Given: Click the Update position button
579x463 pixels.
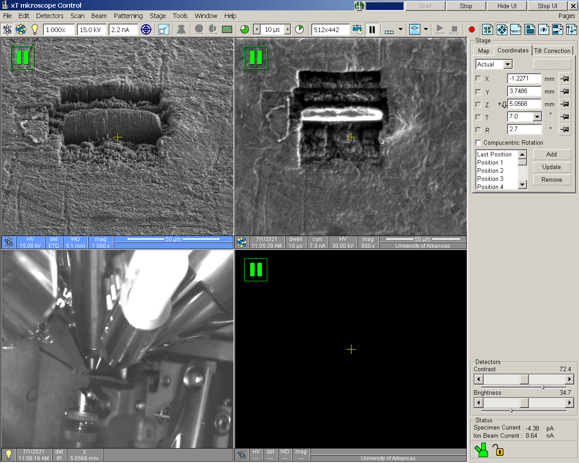Looking at the screenshot, I should pyautogui.click(x=551, y=167).
